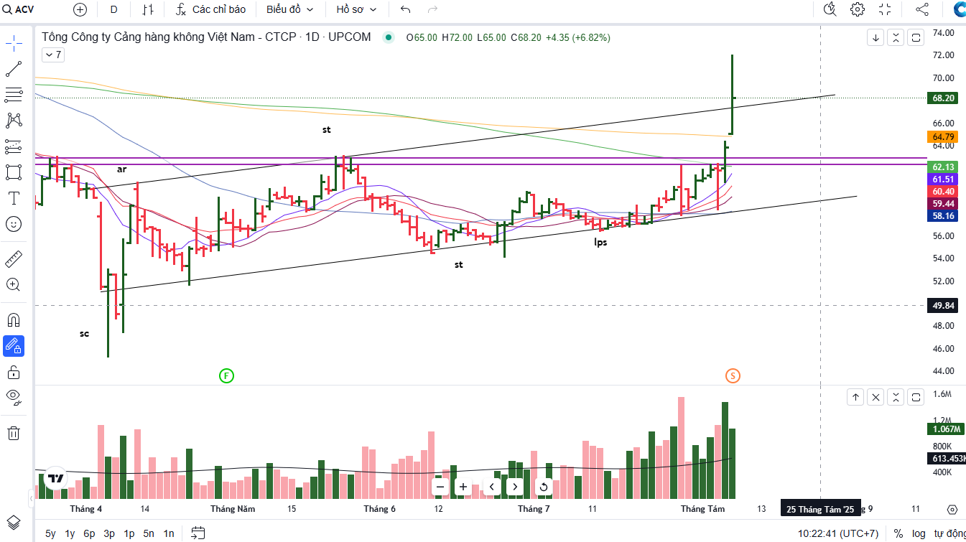Expand the Biểu đồ dropdown
966x542 pixels.
(290, 9)
